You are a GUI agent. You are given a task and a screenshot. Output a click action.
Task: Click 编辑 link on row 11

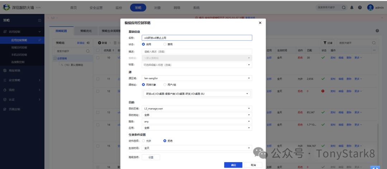(x=341, y=79)
